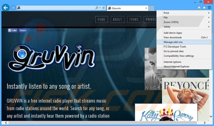Click the Home icon in the browser toolbar
The image size is (214, 126).
199,8
